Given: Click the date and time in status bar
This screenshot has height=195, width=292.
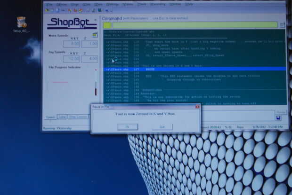Looking at the screenshot, I should (x=268, y=127).
